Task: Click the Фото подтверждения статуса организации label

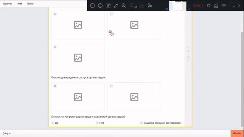Action: (x=78, y=77)
